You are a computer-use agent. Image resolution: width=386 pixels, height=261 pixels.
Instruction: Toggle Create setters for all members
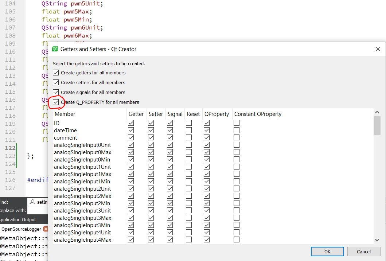point(56,82)
